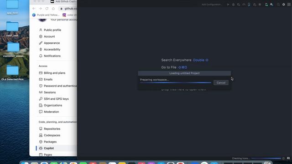Open Codespaces settings in GitHub sidebar
Screen dimensions: 292x164
[x=50, y=135]
